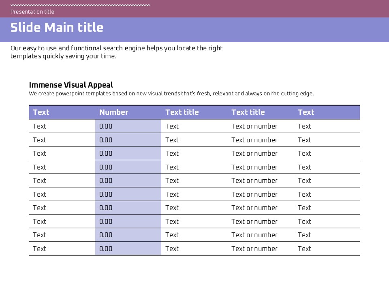Select the first column's 'Text' header cell
The width and height of the screenshot is (389, 292).
(41, 112)
